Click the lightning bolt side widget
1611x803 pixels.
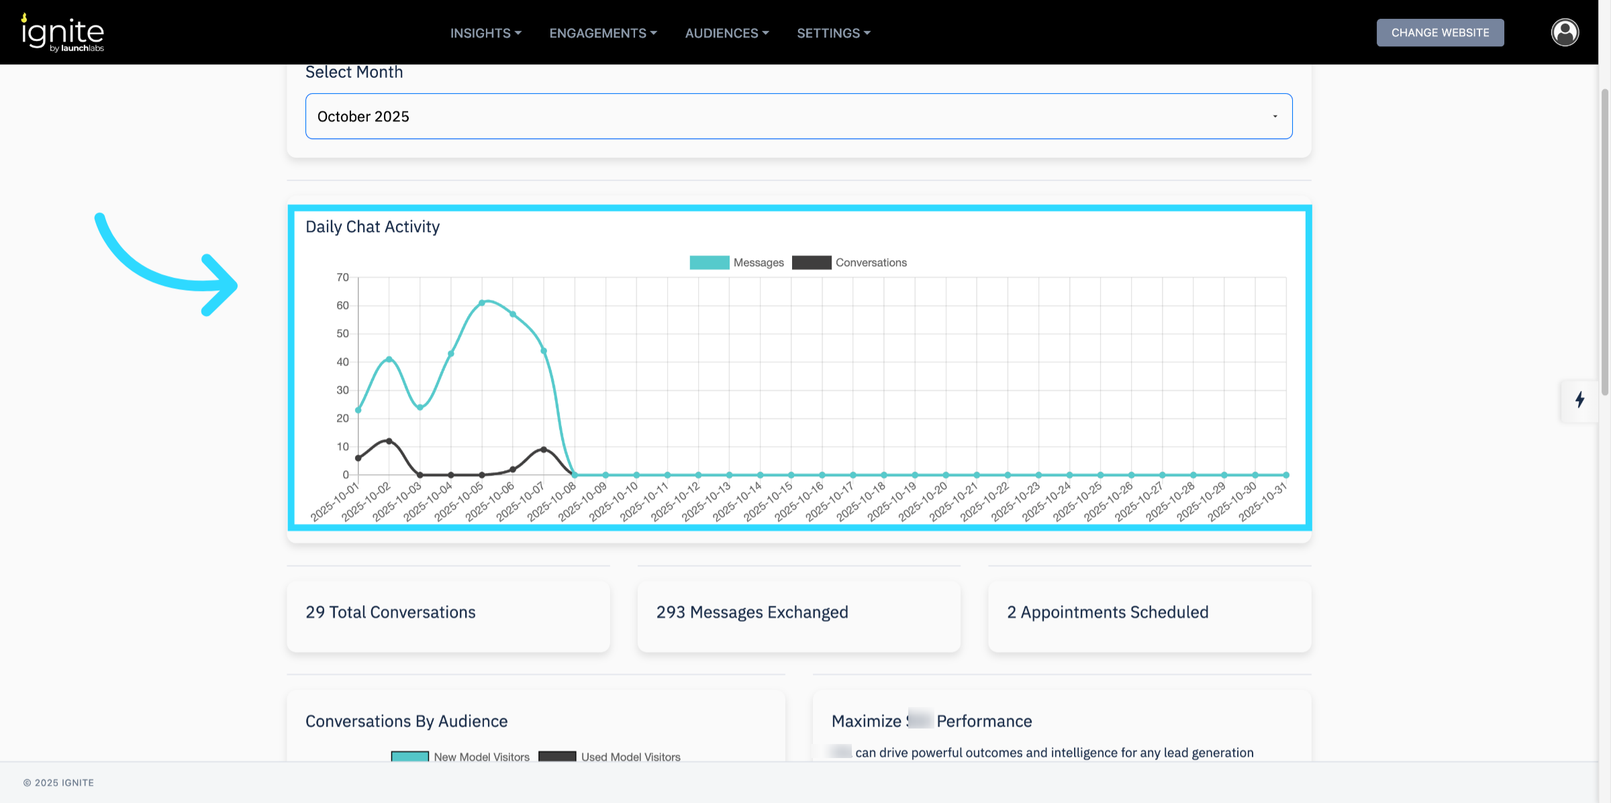1579,400
